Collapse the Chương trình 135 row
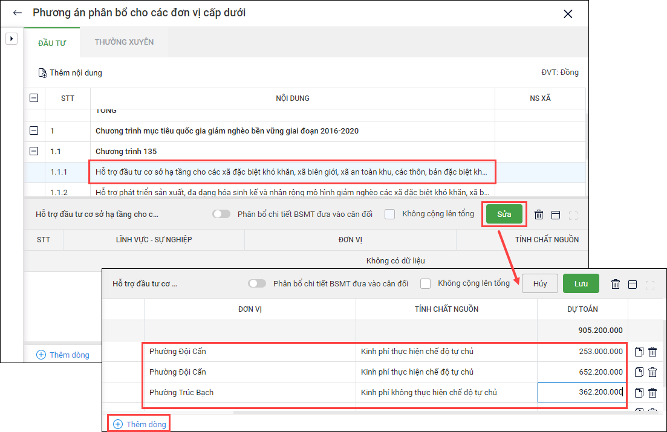 [x=34, y=152]
